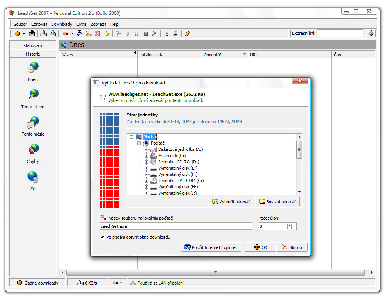Click the crossed-lines delete icon in the toolbar
390x299 pixels.
[155, 33]
